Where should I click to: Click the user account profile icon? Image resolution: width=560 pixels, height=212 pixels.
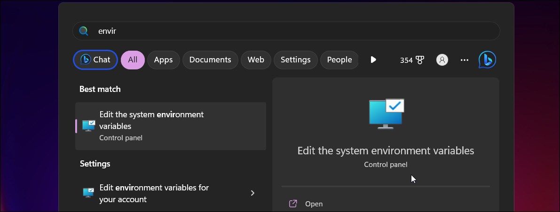(x=442, y=60)
